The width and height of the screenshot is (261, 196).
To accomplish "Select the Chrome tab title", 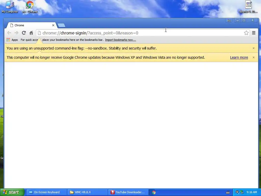I will click(19, 25).
